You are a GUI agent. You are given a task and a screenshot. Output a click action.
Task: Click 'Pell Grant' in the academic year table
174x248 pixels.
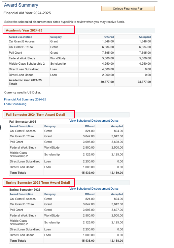[x=16, y=53]
